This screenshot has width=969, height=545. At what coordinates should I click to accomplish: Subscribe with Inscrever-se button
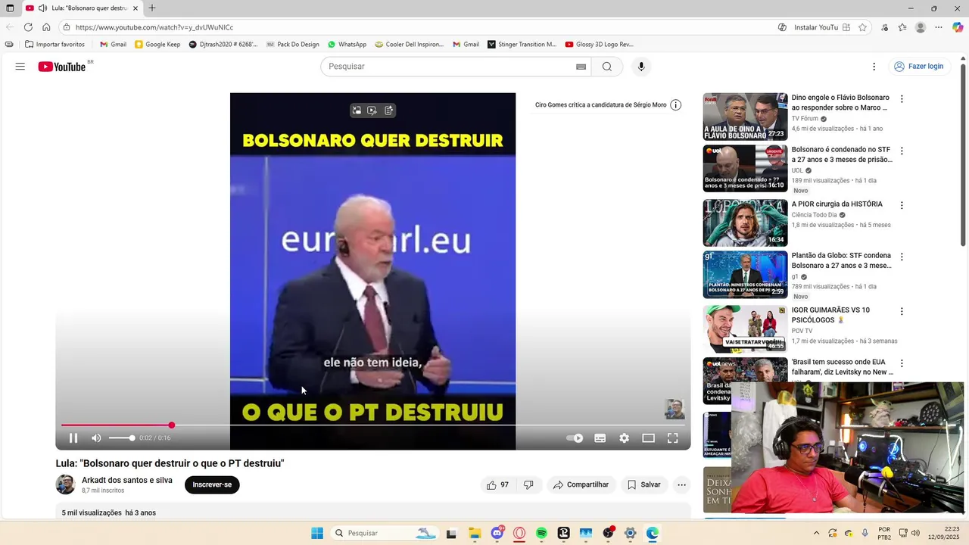212,485
